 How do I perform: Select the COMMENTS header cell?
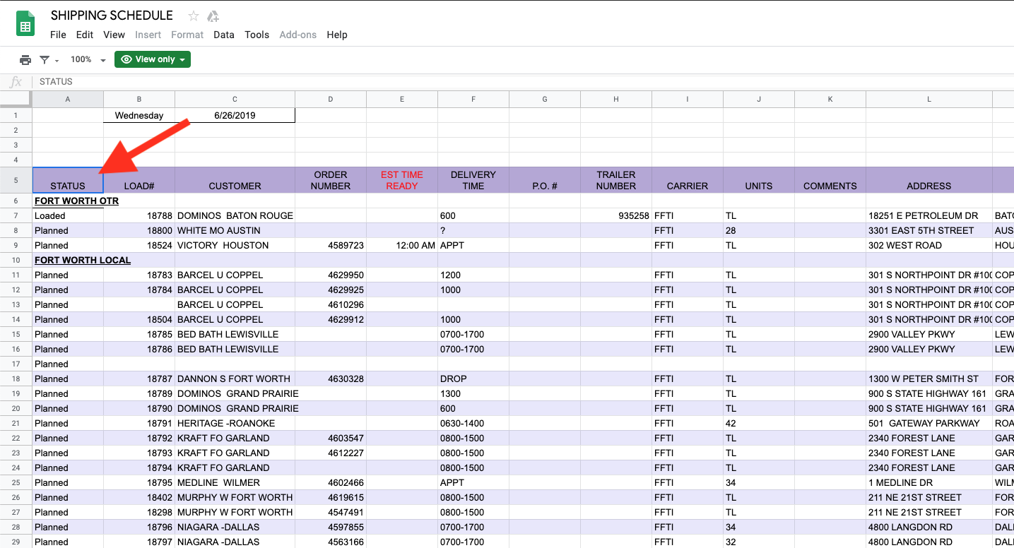click(830, 180)
